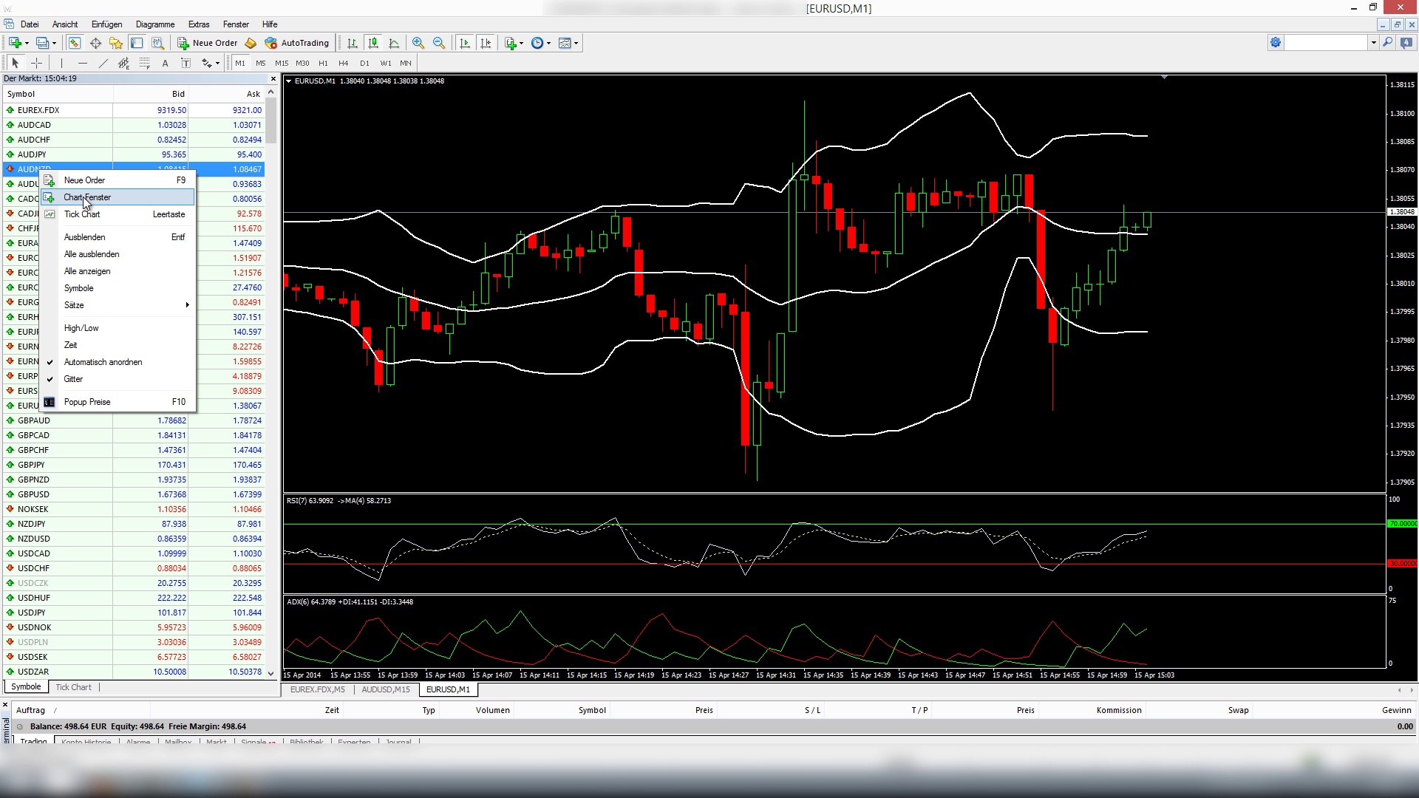Open the chart templates dropdown arrow
Image resolution: width=1419 pixels, height=798 pixels.
576,43
